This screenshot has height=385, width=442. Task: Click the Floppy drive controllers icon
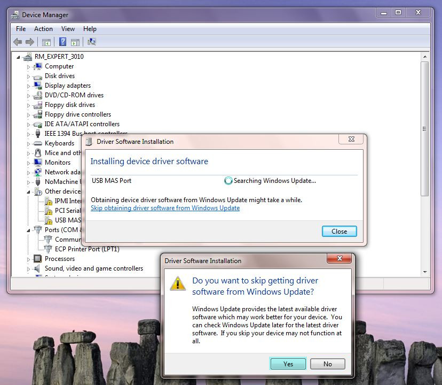[37, 114]
